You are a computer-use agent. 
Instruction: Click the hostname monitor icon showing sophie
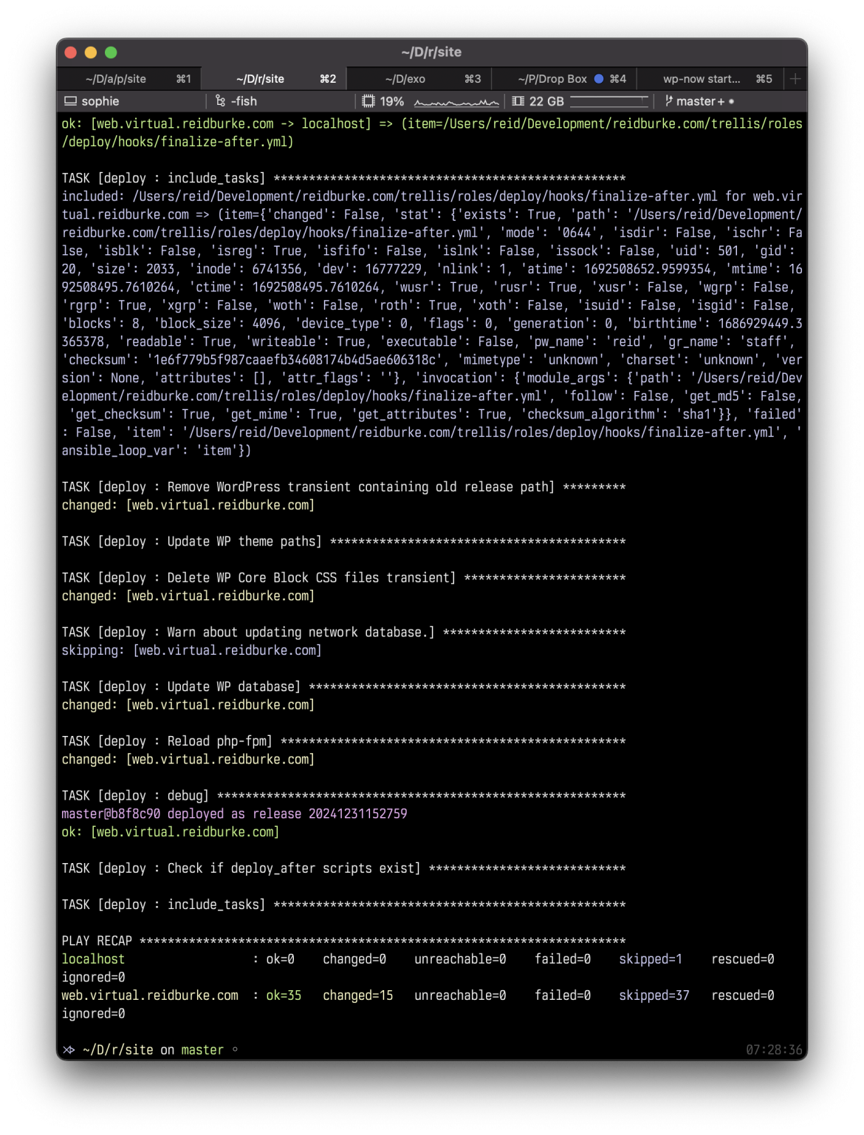pos(70,100)
